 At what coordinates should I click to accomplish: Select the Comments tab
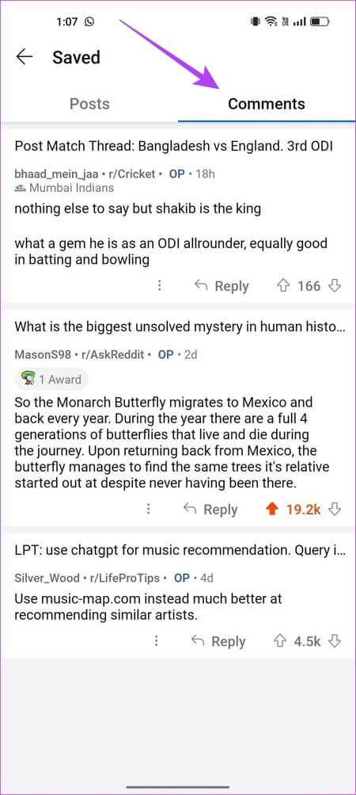tap(267, 104)
